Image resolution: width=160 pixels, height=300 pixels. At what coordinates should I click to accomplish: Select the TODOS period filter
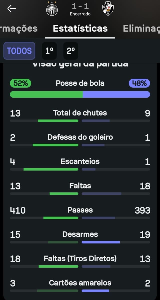click(19, 51)
